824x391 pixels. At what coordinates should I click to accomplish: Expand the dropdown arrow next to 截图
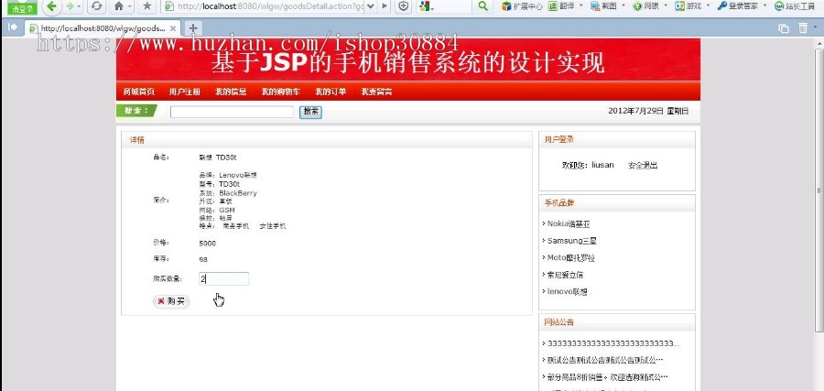[x=623, y=6]
